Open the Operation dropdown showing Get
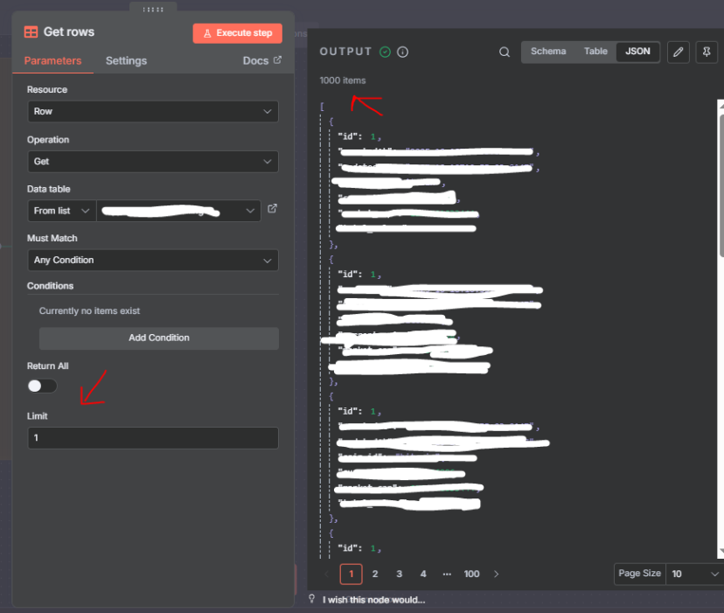The image size is (724, 613). [153, 161]
